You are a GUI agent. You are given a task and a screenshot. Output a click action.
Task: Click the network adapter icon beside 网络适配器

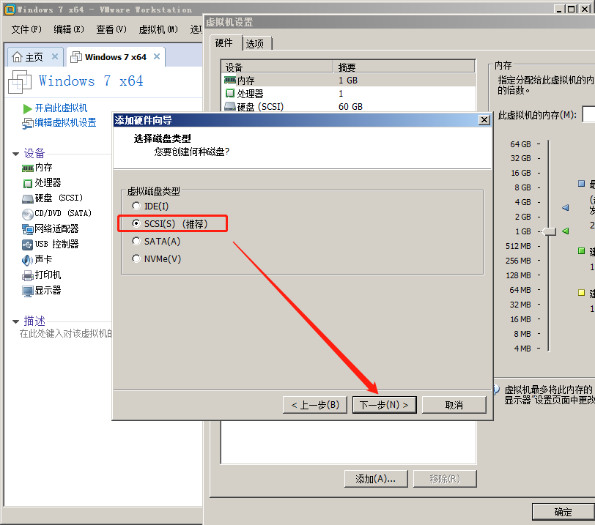coord(28,229)
